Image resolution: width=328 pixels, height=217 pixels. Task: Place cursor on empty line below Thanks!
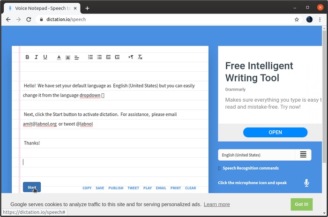[x=115, y=162]
